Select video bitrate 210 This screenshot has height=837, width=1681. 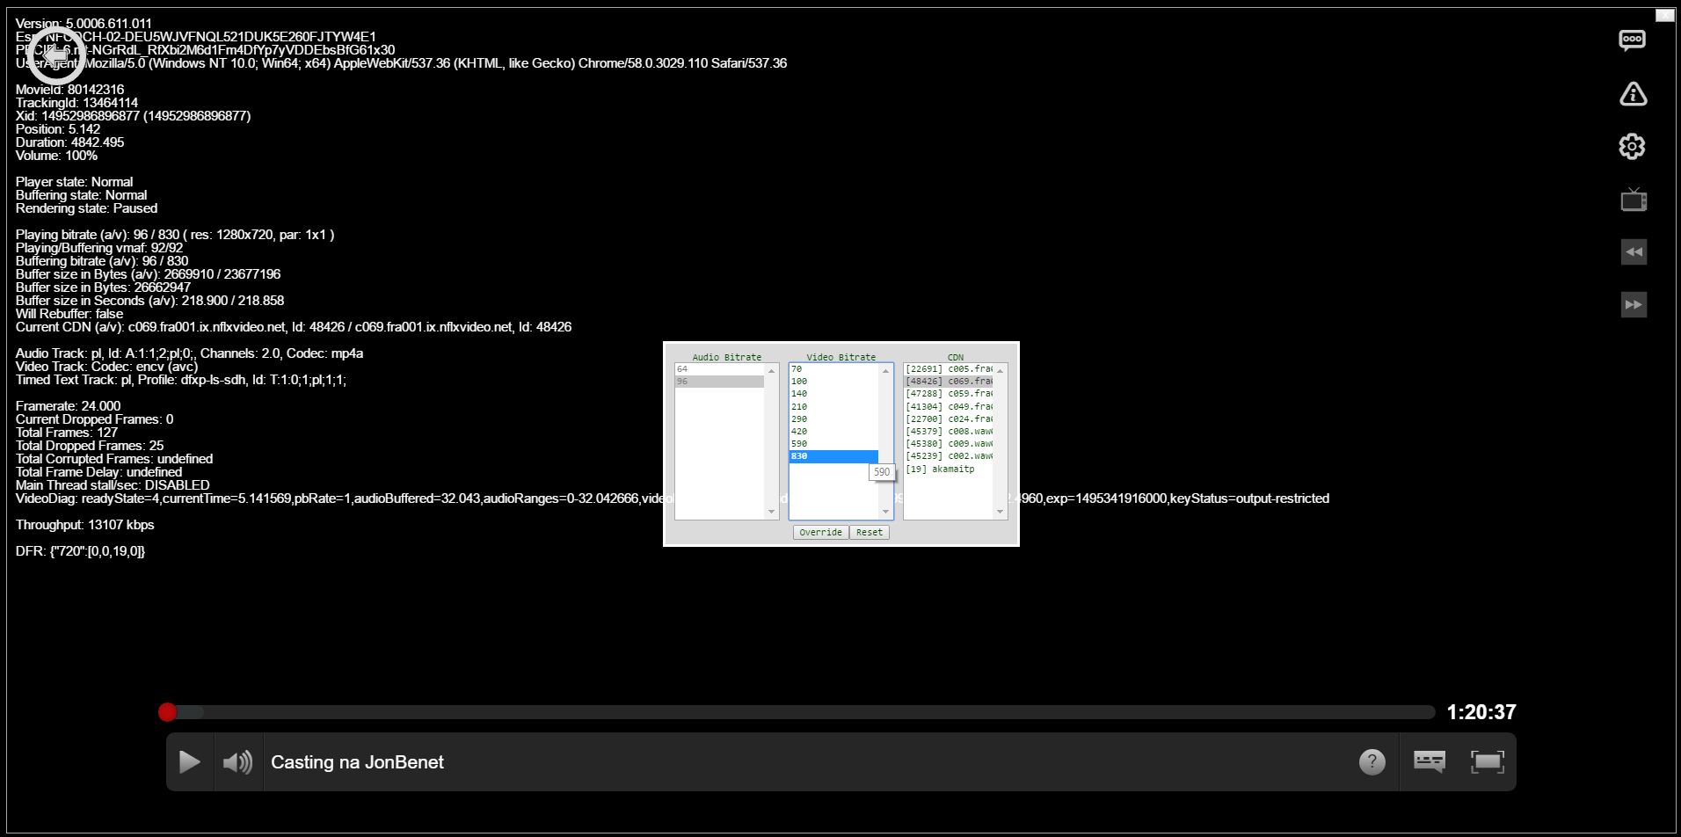tap(833, 406)
